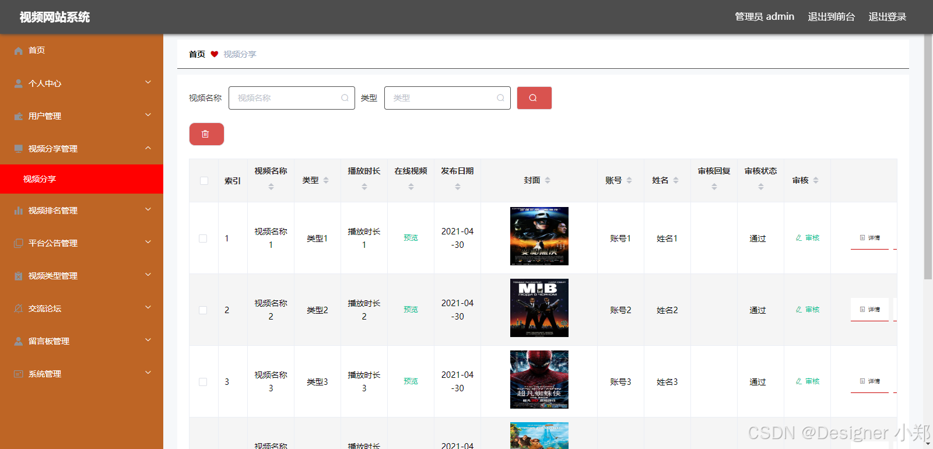
Task: Click 审核 button in row 1
Action: click(x=808, y=238)
